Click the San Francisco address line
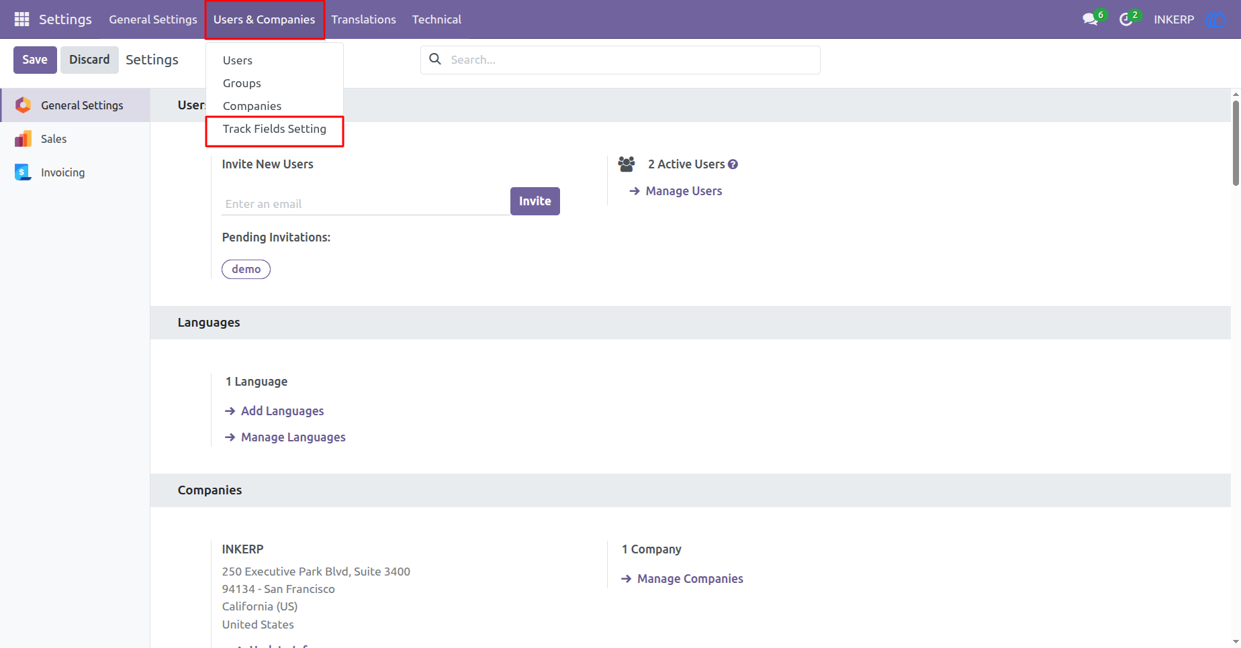Screen dimensions: 1241x648 tap(279, 589)
